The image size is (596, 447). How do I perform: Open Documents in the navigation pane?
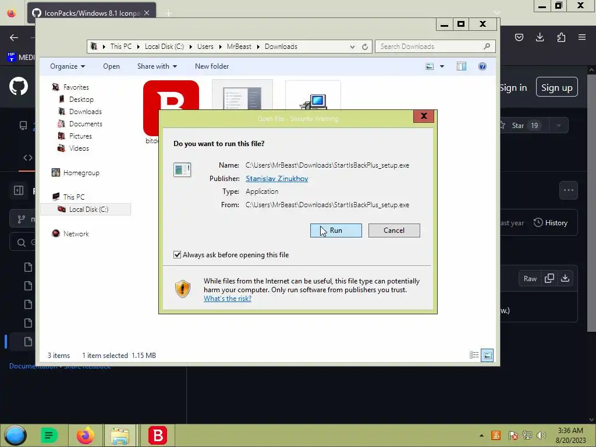click(86, 124)
